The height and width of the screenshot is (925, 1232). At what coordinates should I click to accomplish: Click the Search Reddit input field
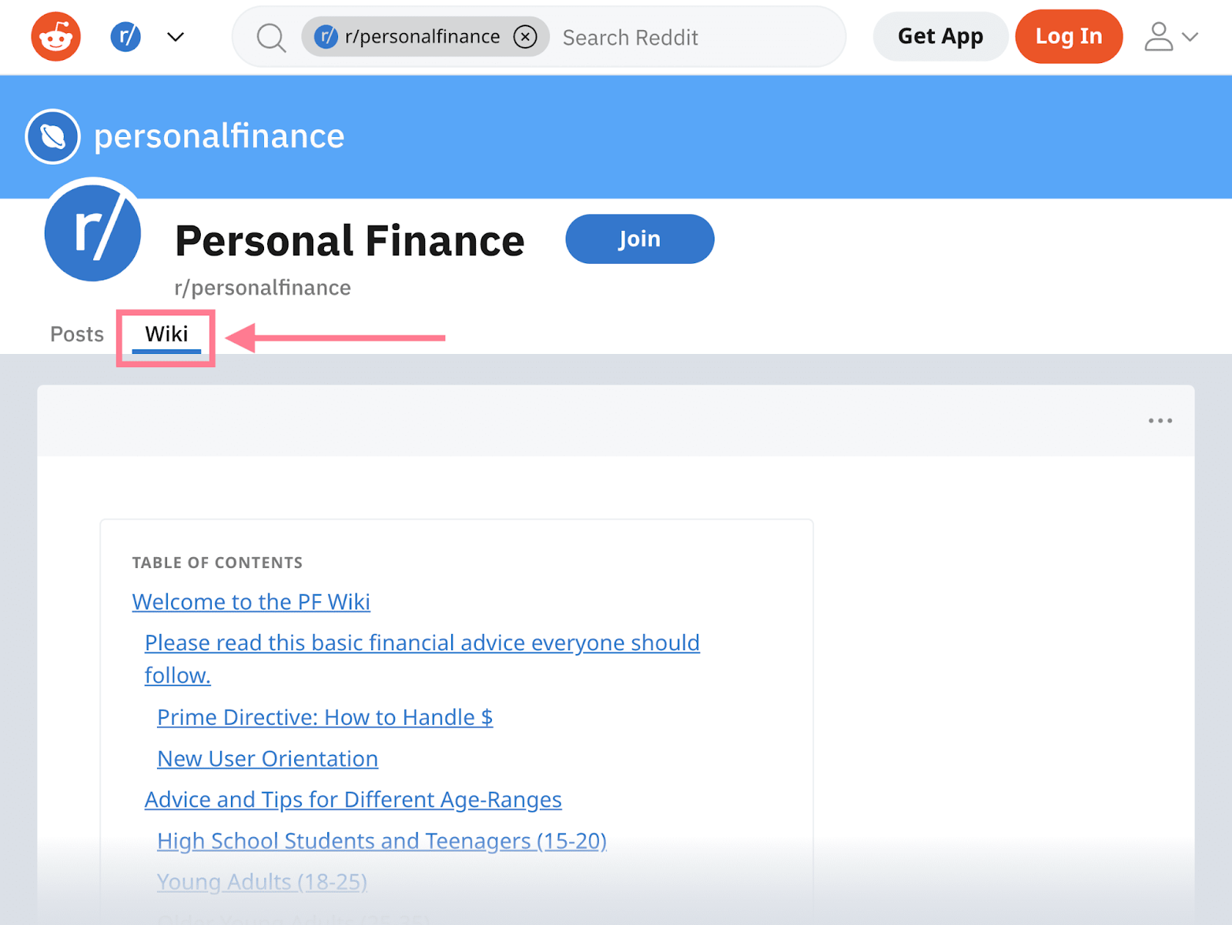pos(693,37)
